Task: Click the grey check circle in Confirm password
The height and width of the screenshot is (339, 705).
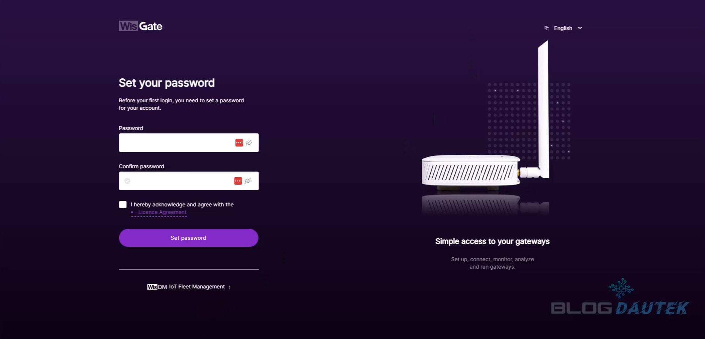Action: 127,181
